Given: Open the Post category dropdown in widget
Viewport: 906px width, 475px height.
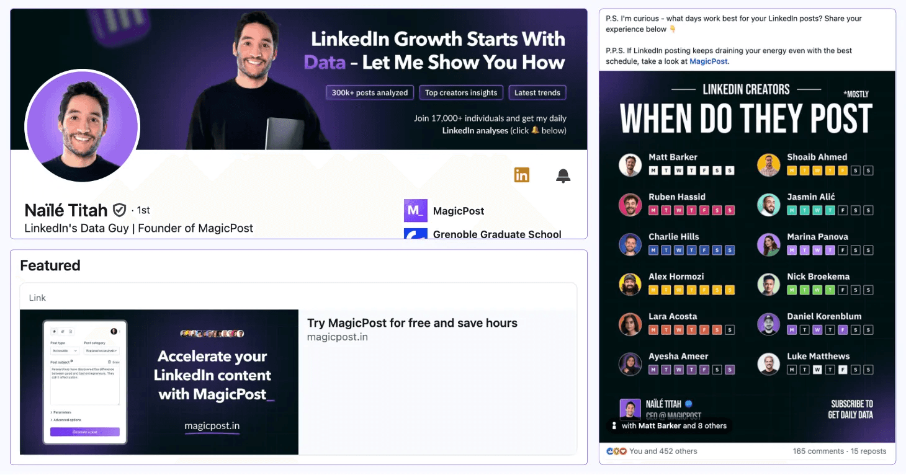Looking at the screenshot, I should tap(101, 350).
